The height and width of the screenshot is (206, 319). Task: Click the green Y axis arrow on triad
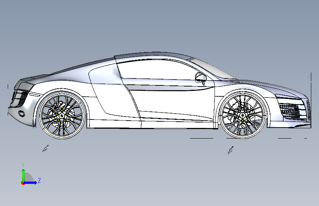click(x=24, y=176)
